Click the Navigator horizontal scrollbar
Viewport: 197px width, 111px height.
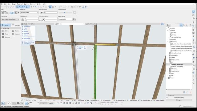click(x=179, y=90)
